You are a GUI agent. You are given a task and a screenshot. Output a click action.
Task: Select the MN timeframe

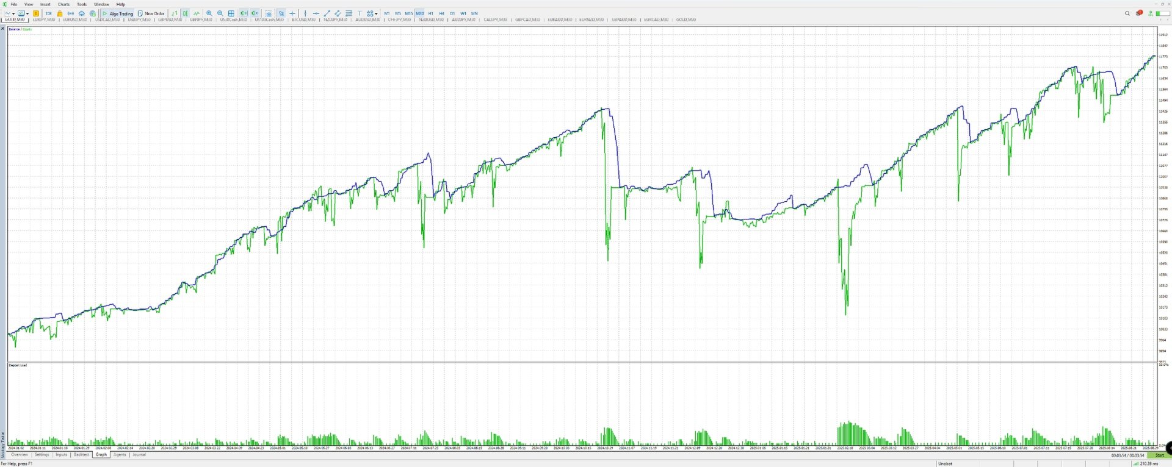(x=474, y=13)
